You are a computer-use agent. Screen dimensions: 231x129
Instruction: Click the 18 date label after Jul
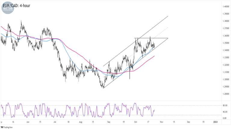click(x=68, y=122)
